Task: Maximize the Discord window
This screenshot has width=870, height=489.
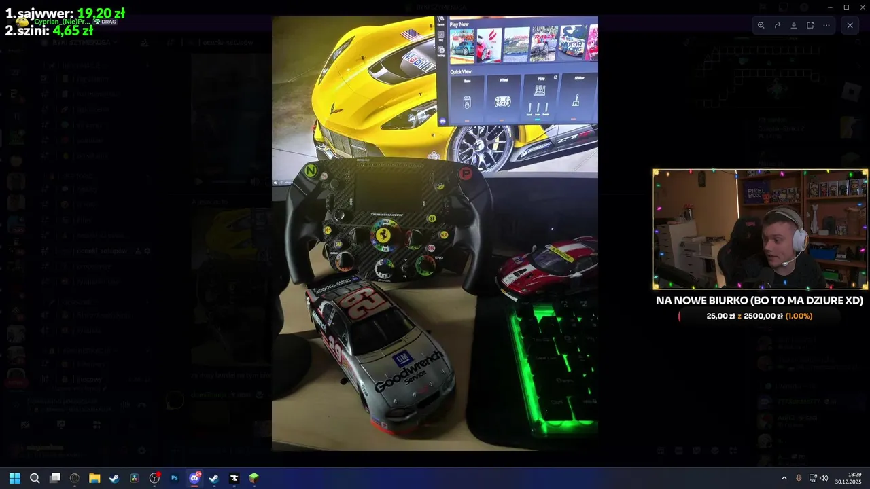Action: (846, 7)
